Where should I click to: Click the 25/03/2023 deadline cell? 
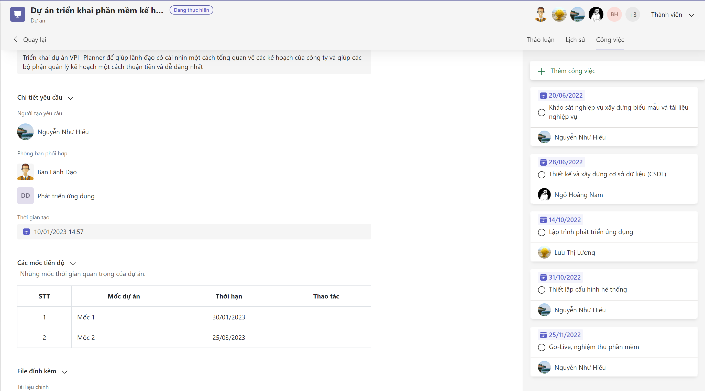(x=229, y=337)
